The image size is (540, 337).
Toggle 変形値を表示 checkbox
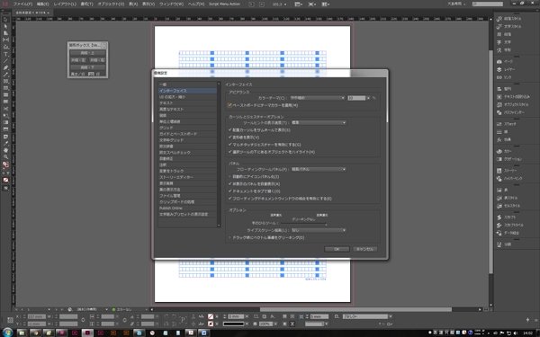[230, 137]
